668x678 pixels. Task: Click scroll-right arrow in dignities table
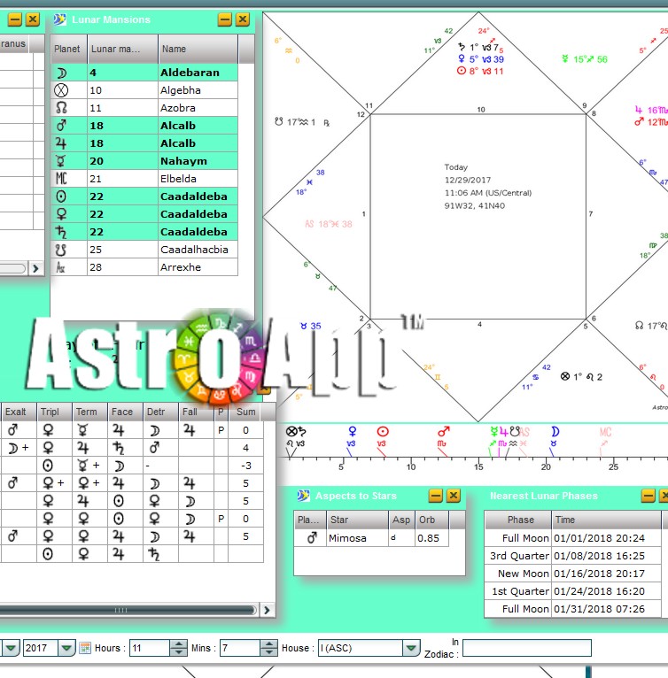pyautogui.click(x=267, y=610)
